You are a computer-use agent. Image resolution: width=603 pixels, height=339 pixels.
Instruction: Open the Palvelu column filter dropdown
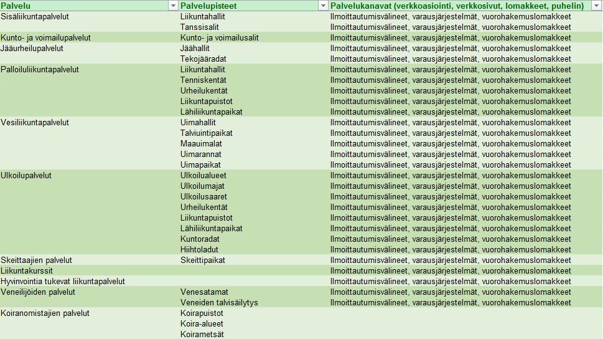[x=173, y=6]
